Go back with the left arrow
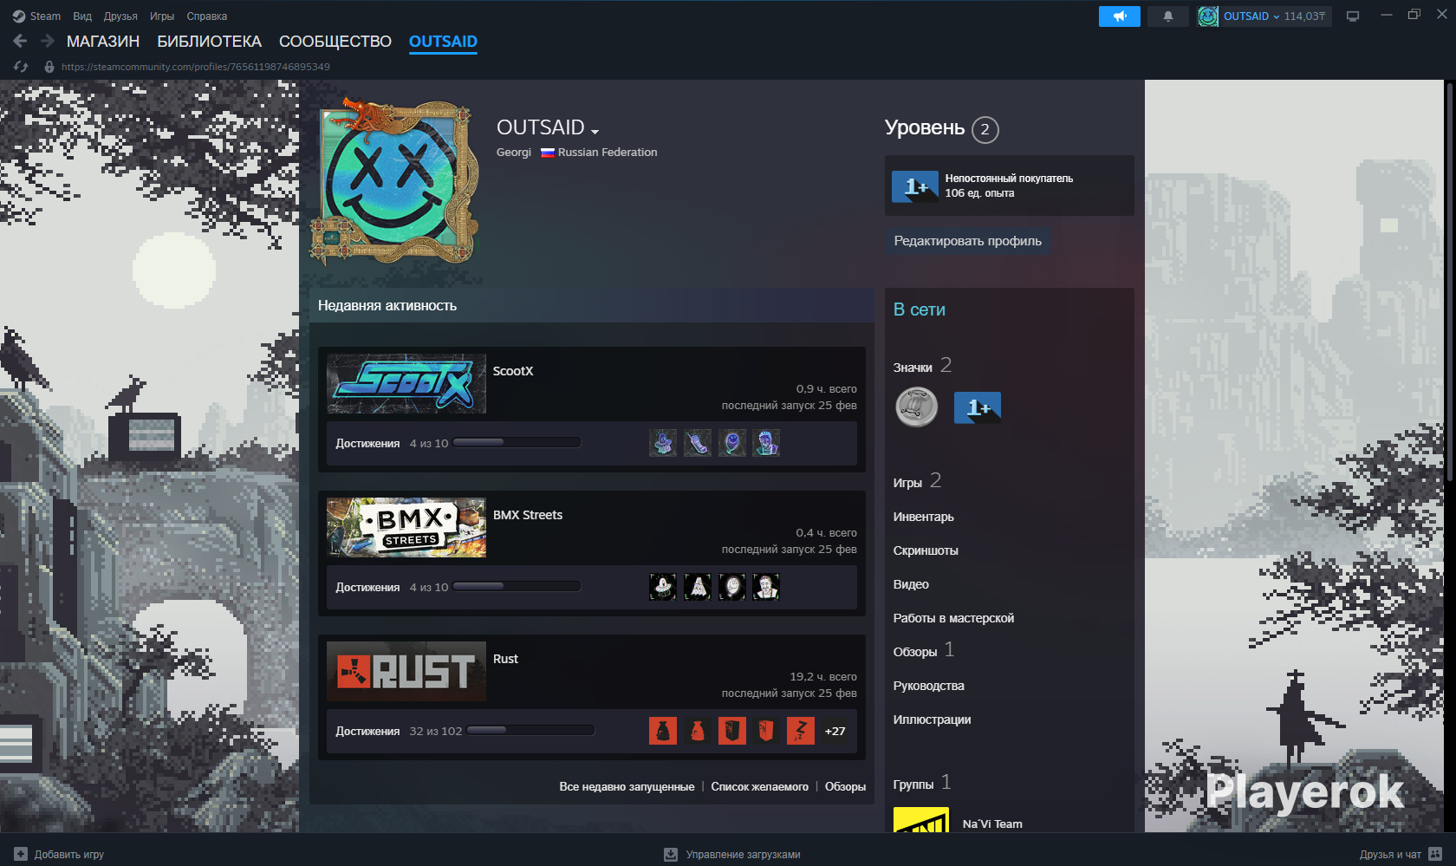This screenshot has width=1456, height=866. click(x=21, y=41)
